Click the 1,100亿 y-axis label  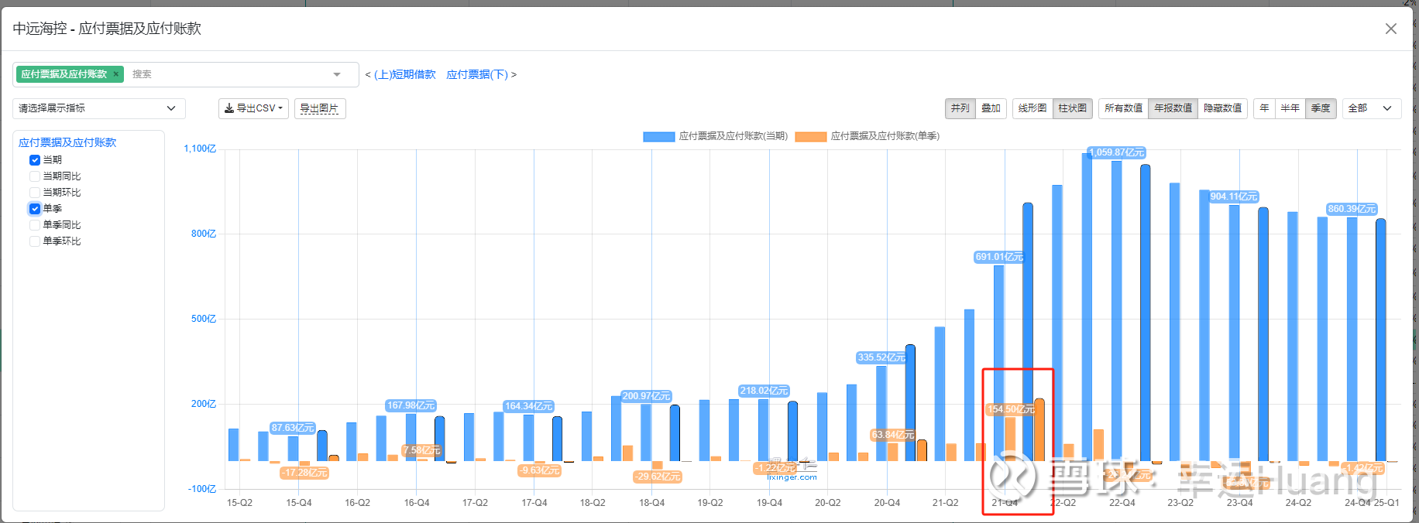pos(200,149)
